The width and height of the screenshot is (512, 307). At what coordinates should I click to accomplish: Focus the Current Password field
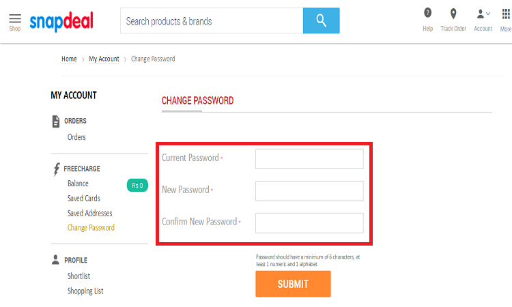309,159
